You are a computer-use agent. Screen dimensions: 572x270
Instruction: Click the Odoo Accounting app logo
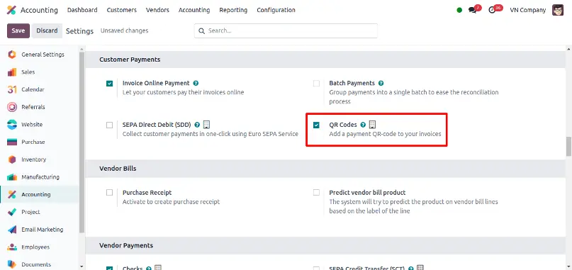coord(11,10)
